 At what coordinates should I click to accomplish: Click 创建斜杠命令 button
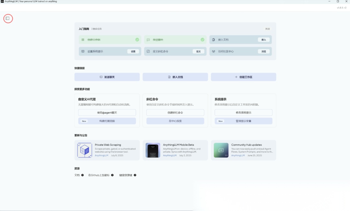175,112
